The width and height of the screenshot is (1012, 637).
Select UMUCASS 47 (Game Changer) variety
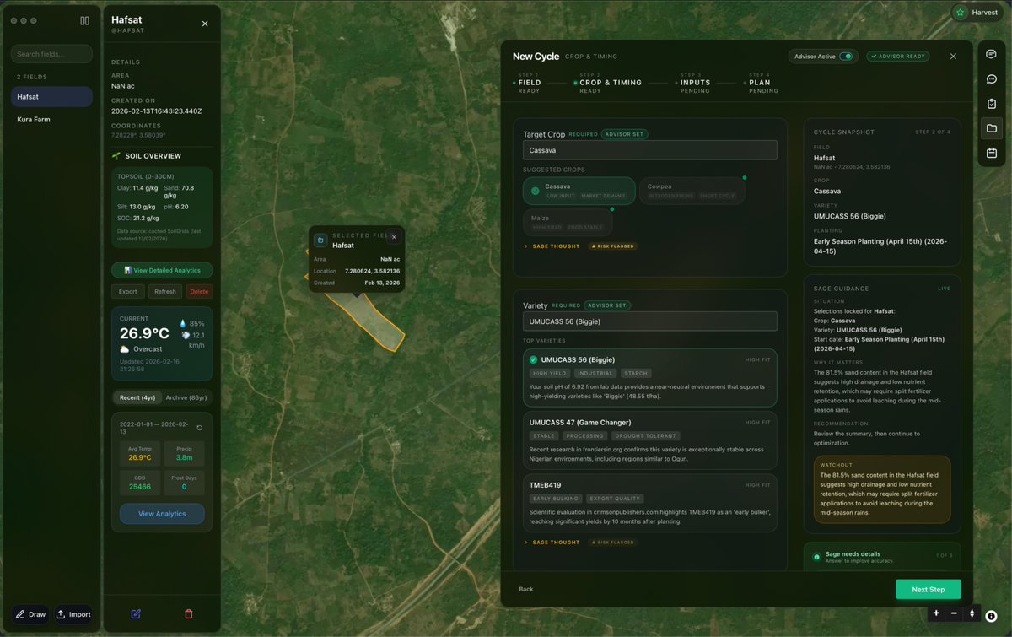(x=649, y=440)
